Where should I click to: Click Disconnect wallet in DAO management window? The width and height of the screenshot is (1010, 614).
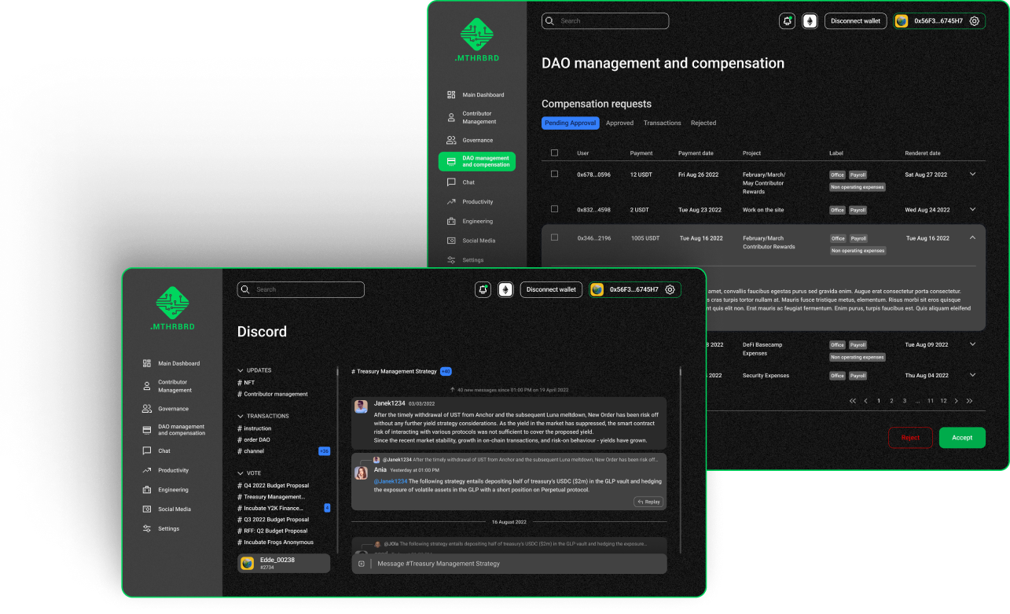855,21
